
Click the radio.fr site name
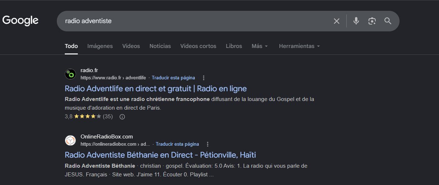pyautogui.click(x=89, y=70)
